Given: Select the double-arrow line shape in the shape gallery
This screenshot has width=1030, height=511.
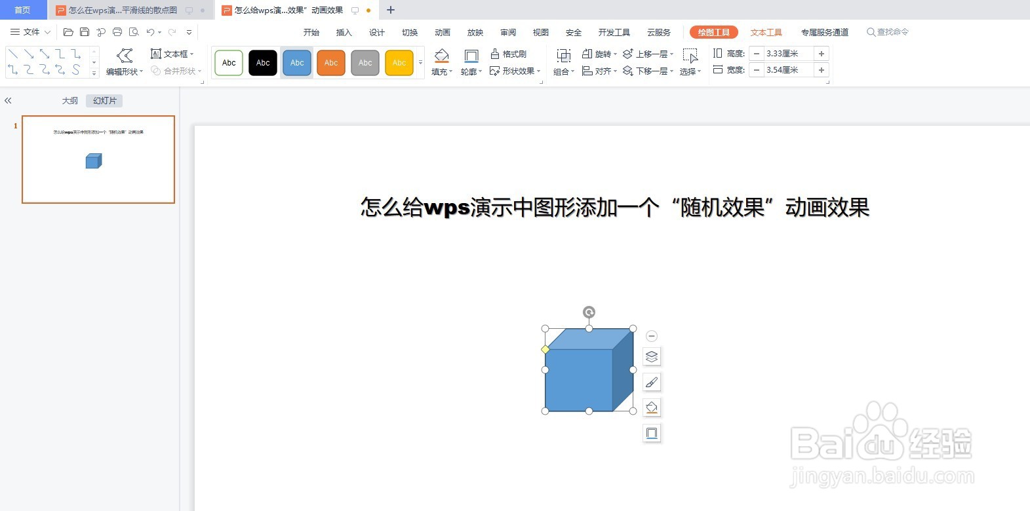Looking at the screenshot, I should [45, 54].
